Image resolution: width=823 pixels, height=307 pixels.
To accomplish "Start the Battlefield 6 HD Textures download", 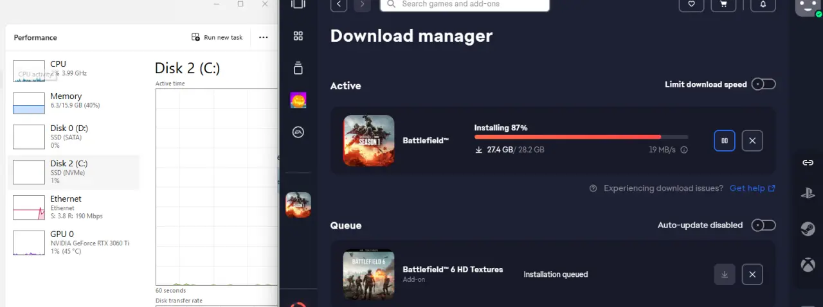I will [x=724, y=274].
